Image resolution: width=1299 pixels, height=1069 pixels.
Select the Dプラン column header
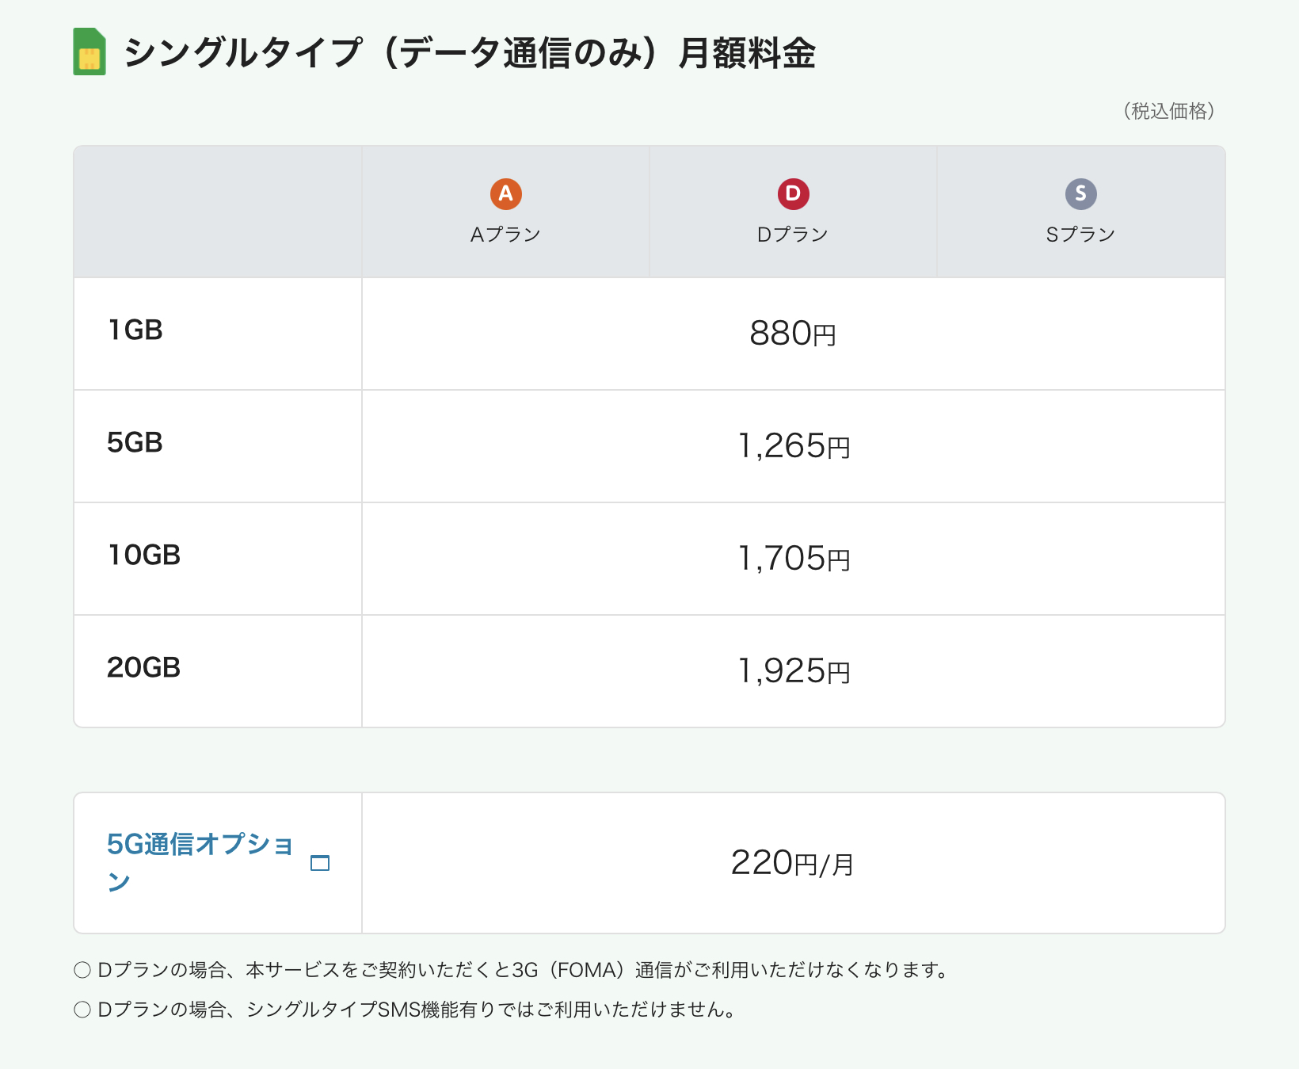793,235
